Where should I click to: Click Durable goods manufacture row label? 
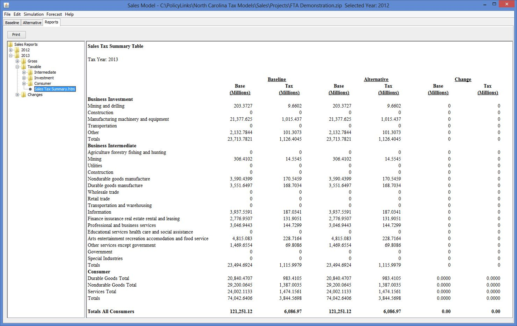(x=115, y=186)
